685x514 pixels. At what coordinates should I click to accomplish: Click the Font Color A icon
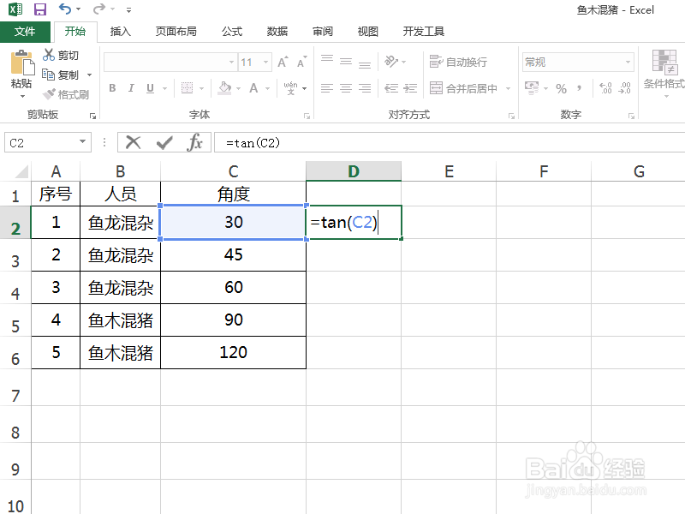point(253,88)
